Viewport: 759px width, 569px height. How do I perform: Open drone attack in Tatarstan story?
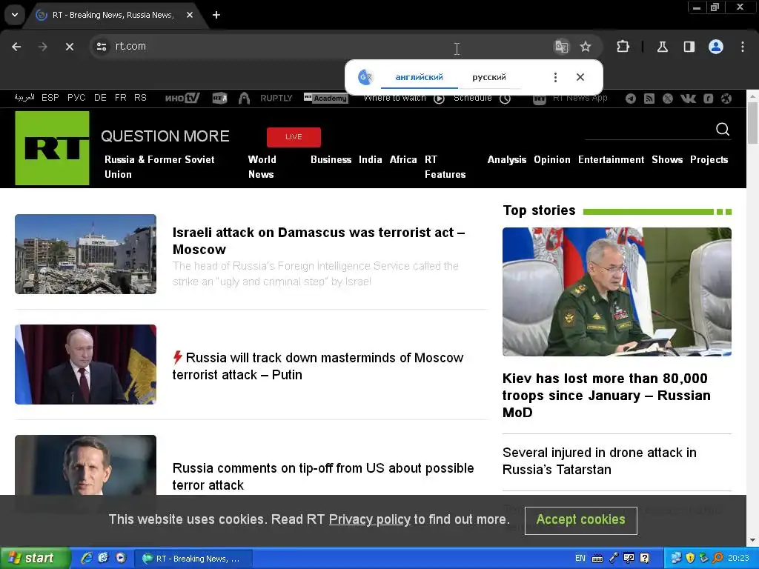coord(599,461)
